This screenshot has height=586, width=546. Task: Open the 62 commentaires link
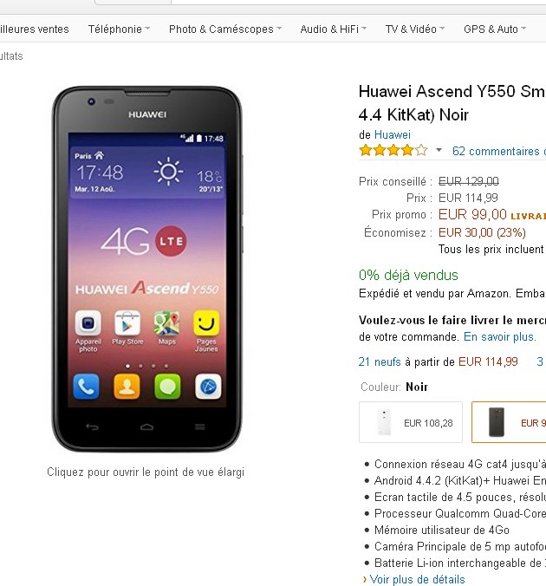tap(499, 151)
